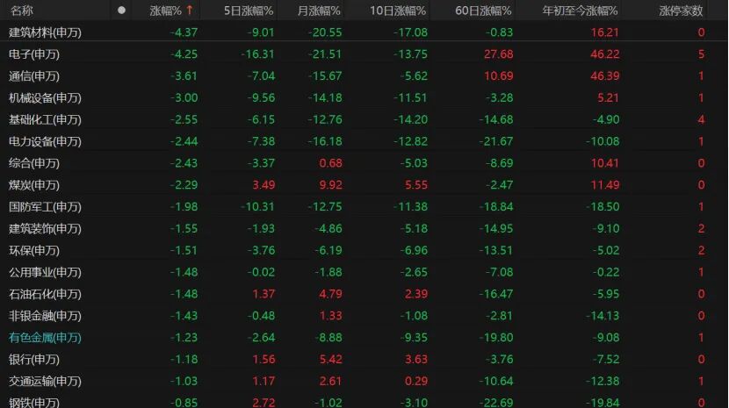Select 非银金融(申万) sector

point(45,316)
